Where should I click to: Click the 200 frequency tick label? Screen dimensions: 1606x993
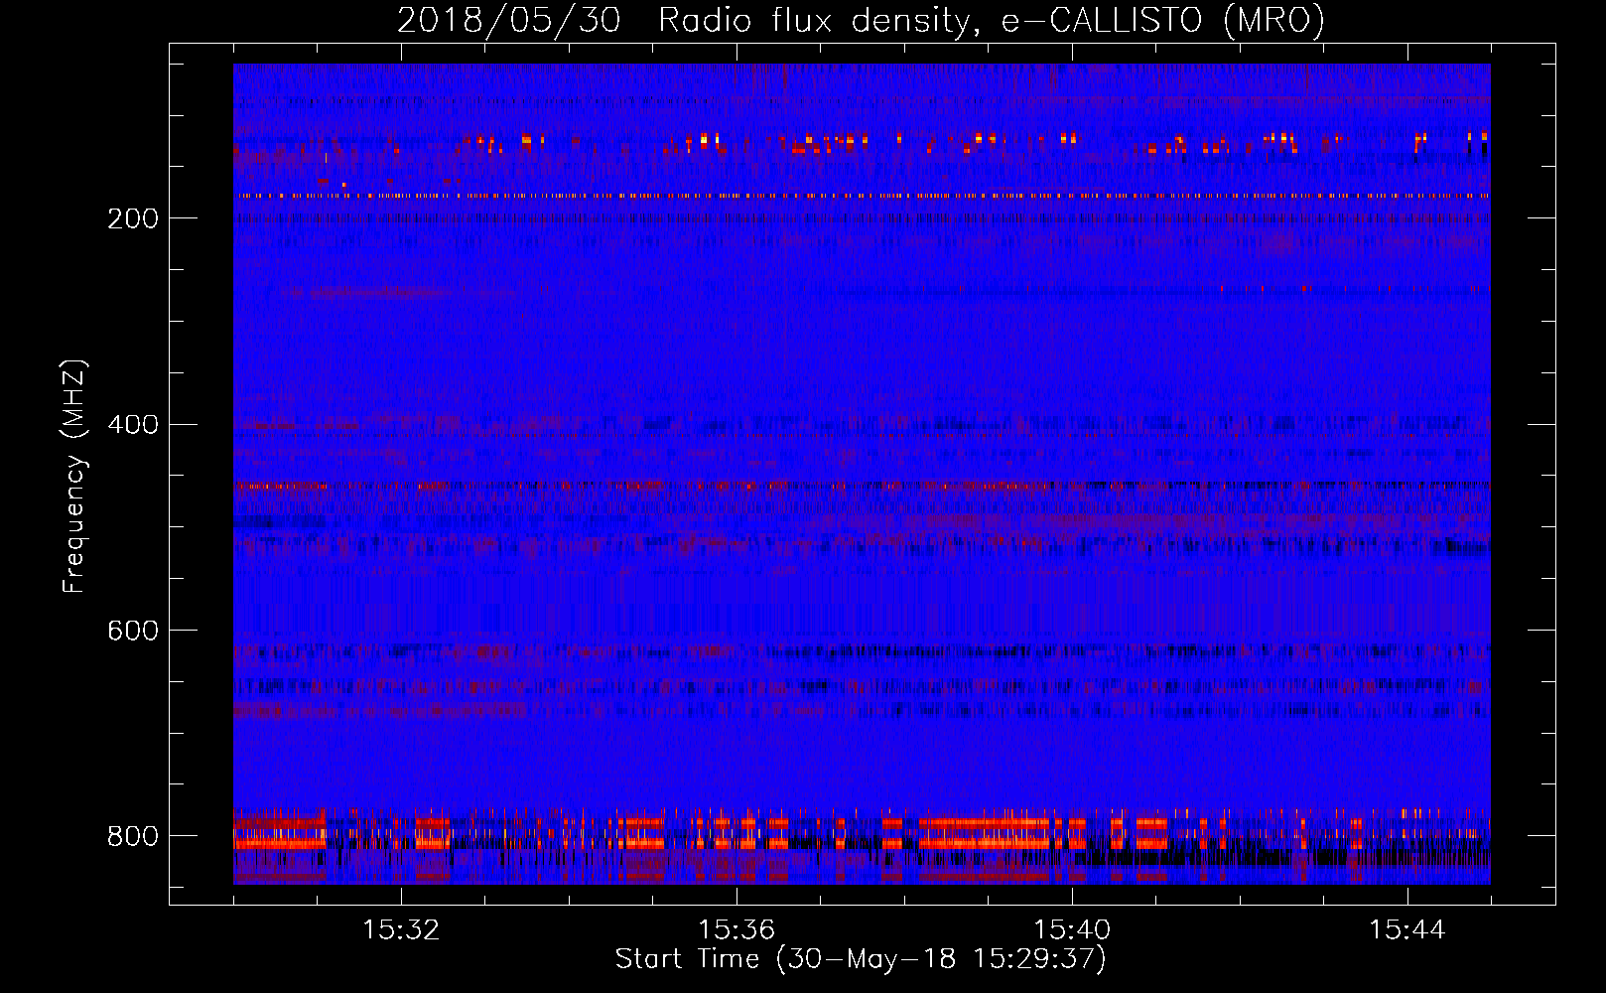(x=133, y=218)
